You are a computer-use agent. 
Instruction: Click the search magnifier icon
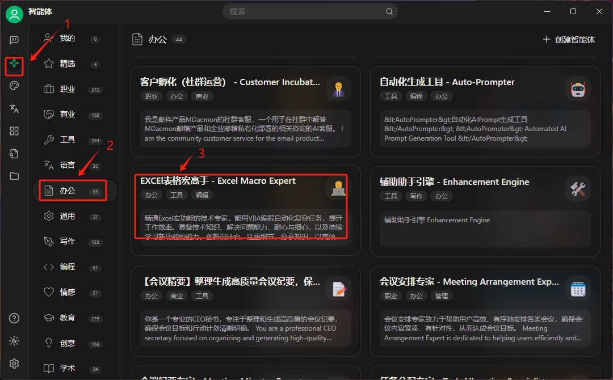coord(389,11)
